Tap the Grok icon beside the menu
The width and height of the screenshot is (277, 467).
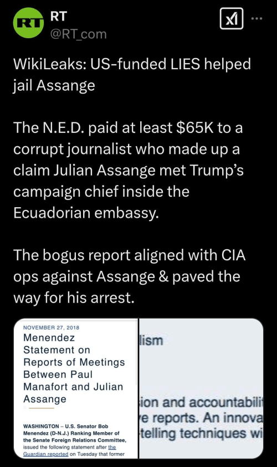(x=232, y=18)
